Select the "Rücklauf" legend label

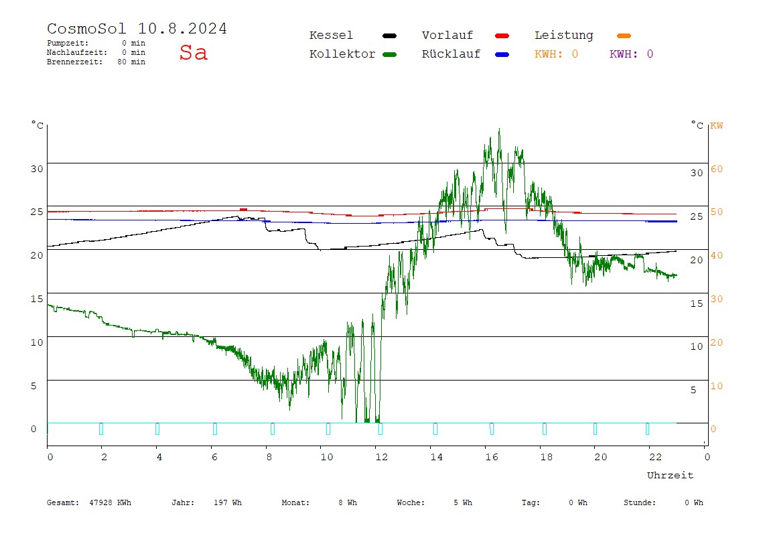pyautogui.click(x=451, y=54)
